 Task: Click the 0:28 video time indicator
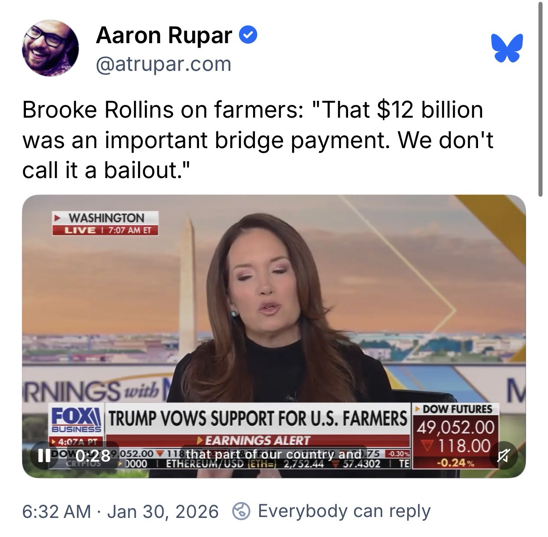tap(93, 455)
